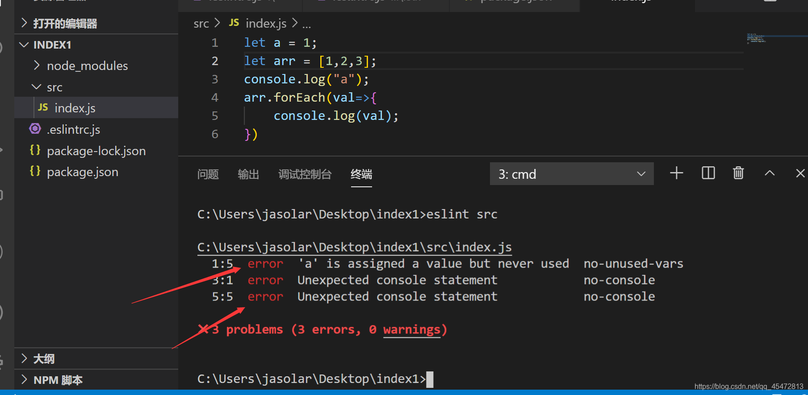Screen dimensions: 808x395
Task: Close the terminal panel
Action: [x=800, y=173]
